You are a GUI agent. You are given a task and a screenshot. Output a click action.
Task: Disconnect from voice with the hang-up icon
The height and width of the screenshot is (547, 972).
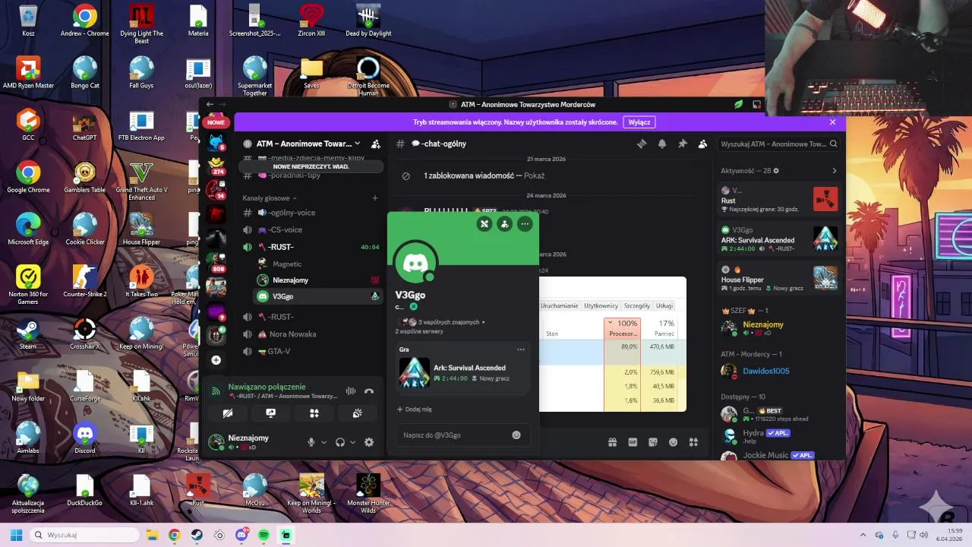coord(369,391)
